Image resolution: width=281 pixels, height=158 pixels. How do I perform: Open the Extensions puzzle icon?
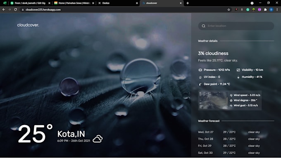tap(265, 9)
